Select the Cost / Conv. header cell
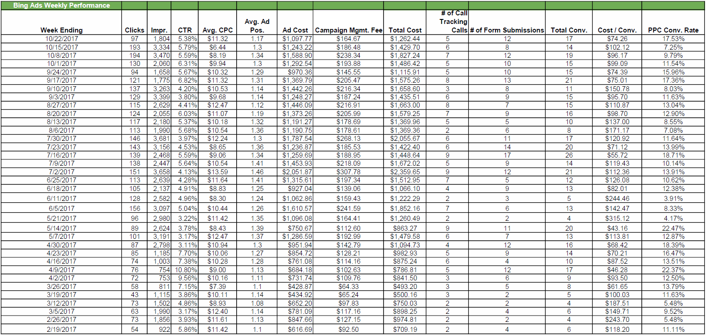Viewport: 706px width, 335px height. coord(617,30)
